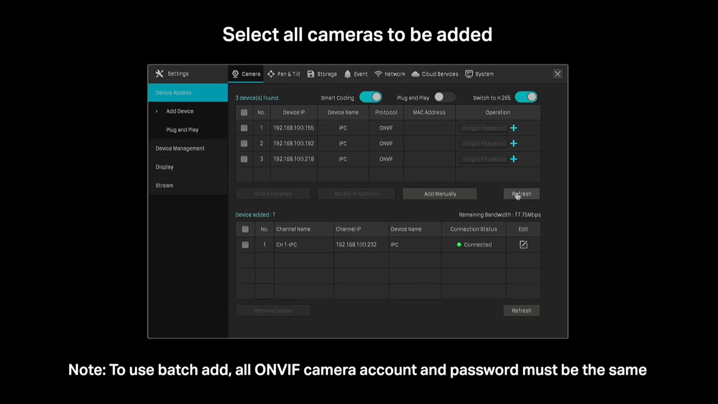Screen dimensions: 718x404
Task: Click the Cloud Services cloud icon
Action: (415, 74)
